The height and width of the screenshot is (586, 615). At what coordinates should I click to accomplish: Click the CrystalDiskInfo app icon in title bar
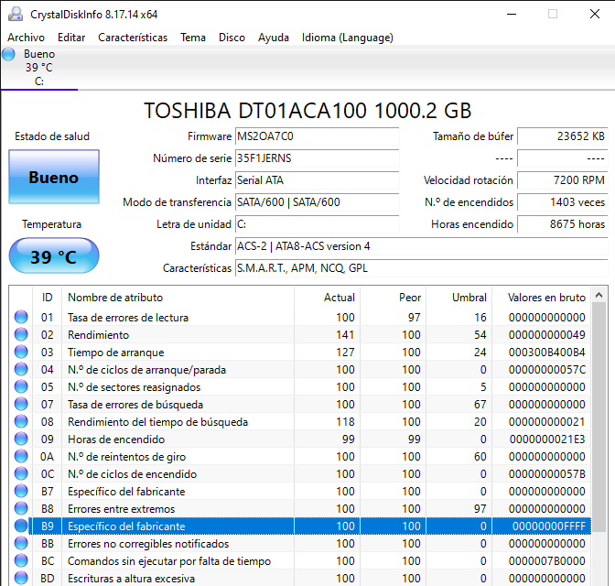pyautogui.click(x=14, y=14)
